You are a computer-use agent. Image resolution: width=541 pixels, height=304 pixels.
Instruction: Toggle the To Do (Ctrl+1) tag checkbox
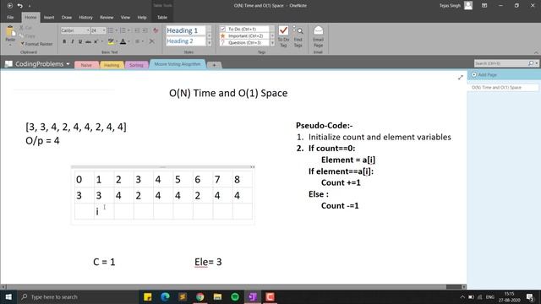pyautogui.click(x=222, y=29)
